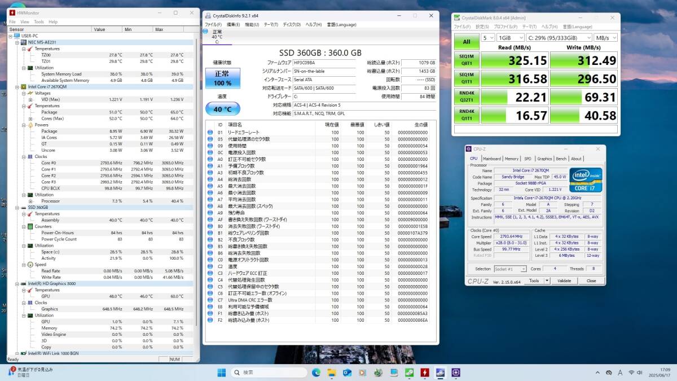Click the taskbar search box
Viewport: 677px width, 381px height.
269,373
